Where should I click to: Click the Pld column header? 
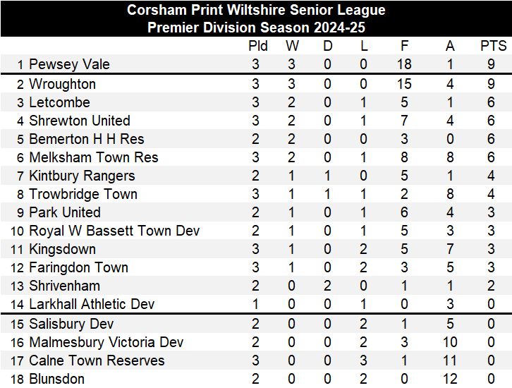(258, 47)
